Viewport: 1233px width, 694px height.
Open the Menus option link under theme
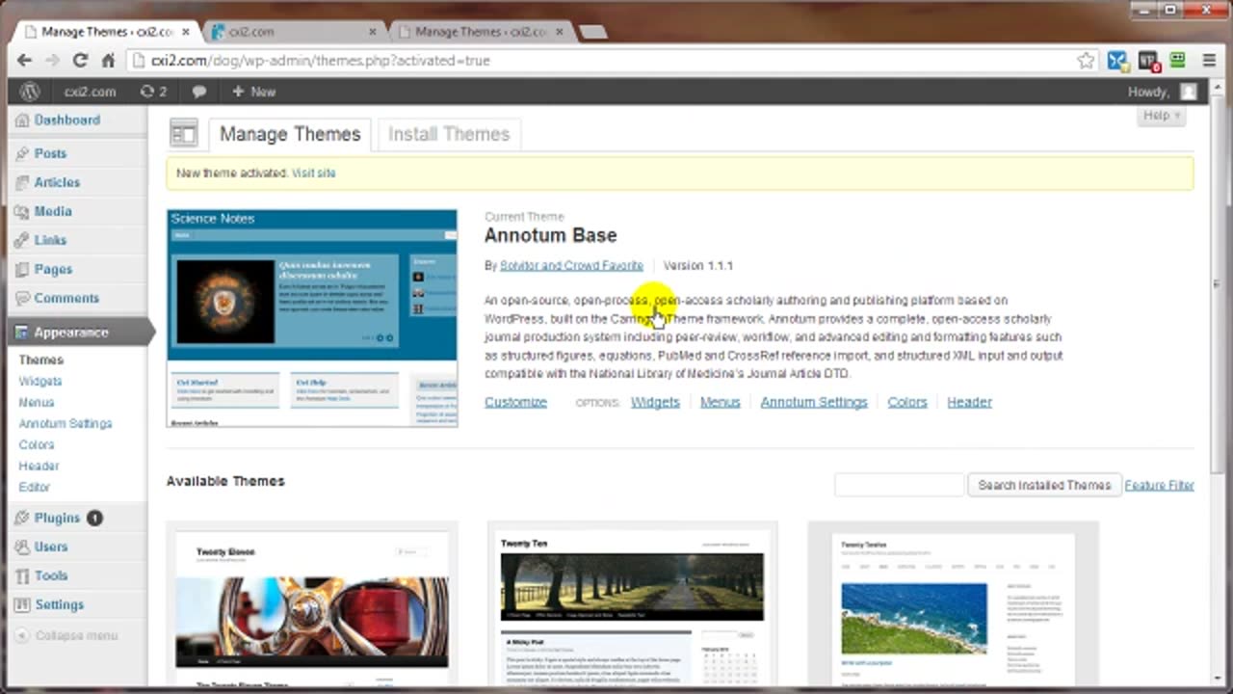point(720,402)
